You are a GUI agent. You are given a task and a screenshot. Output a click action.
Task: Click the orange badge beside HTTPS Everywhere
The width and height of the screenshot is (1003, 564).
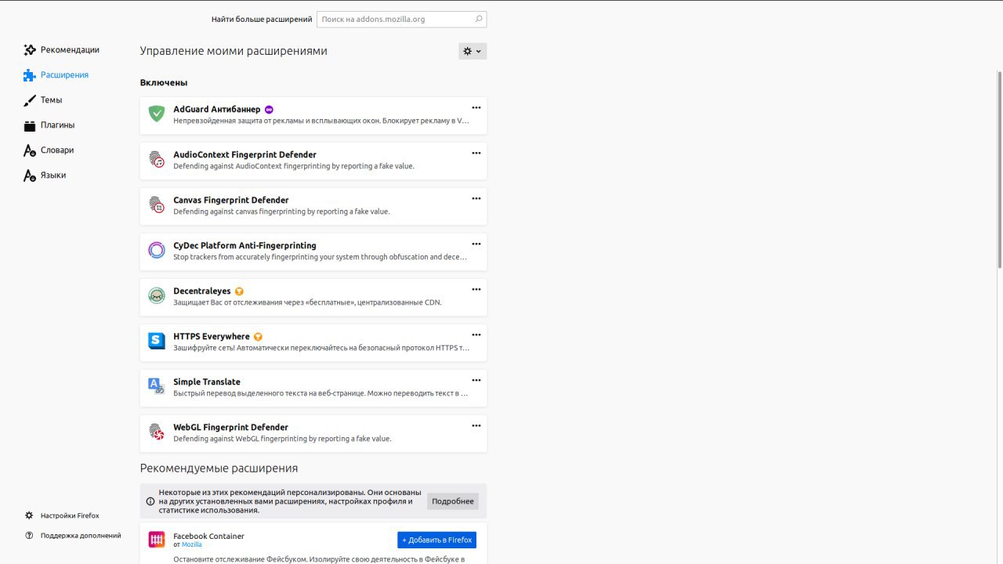point(258,337)
